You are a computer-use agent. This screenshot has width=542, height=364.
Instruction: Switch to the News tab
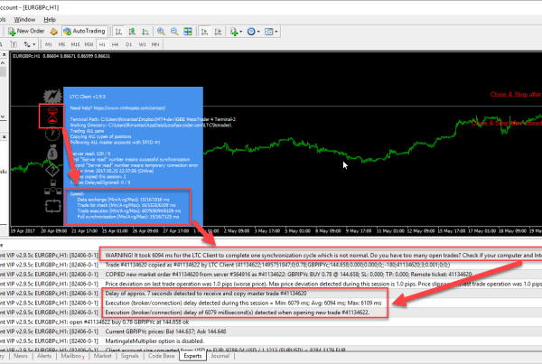pyautogui.click(x=21, y=356)
